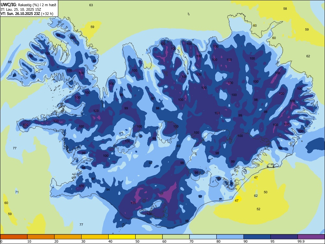Choose the indigo 95–99.9 legend swatch
Viewport: 325px width, 244px height.
point(284,237)
